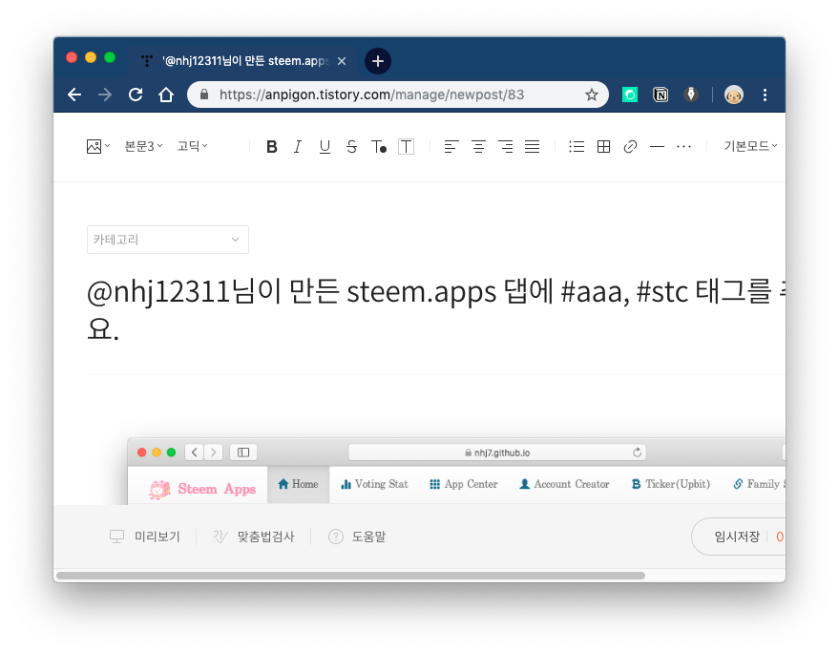Insert a hyperlink
The width and height of the screenshot is (839, 653).
pos(630,147)
